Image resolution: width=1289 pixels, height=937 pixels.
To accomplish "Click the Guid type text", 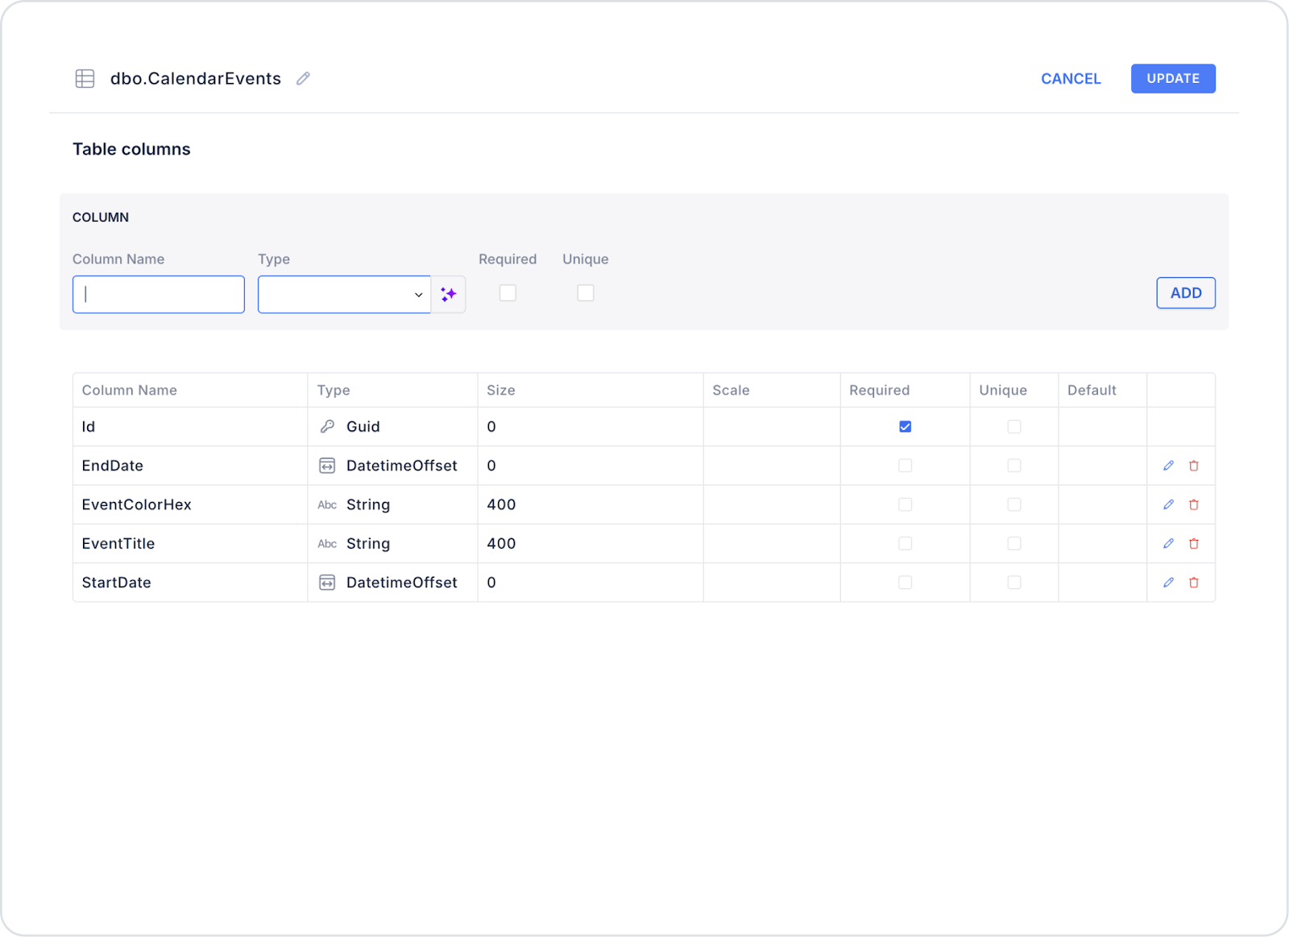I will coord(363,426).
